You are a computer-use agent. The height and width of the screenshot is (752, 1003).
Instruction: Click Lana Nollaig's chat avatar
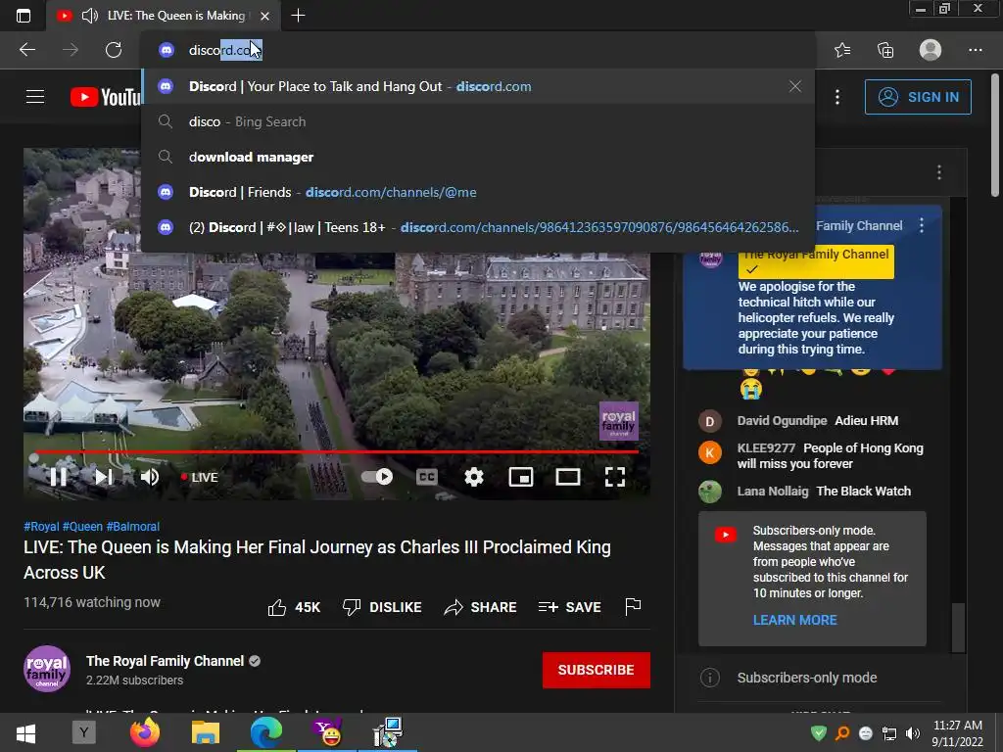pos(709,492)
